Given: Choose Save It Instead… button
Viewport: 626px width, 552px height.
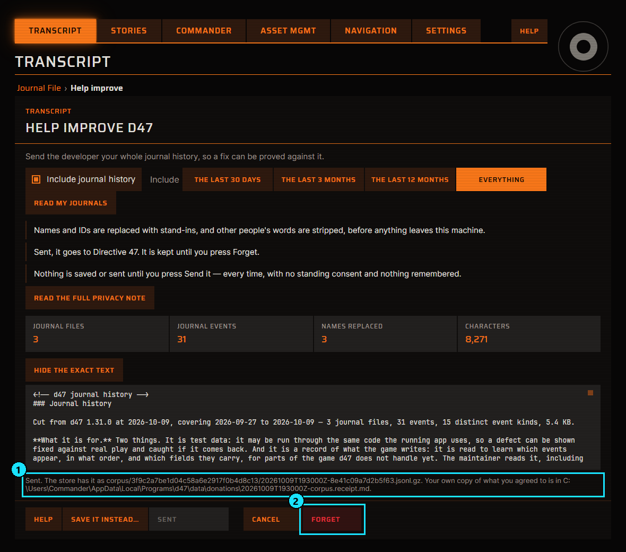Looking at the screenshot, I should [x=105, y=519].
